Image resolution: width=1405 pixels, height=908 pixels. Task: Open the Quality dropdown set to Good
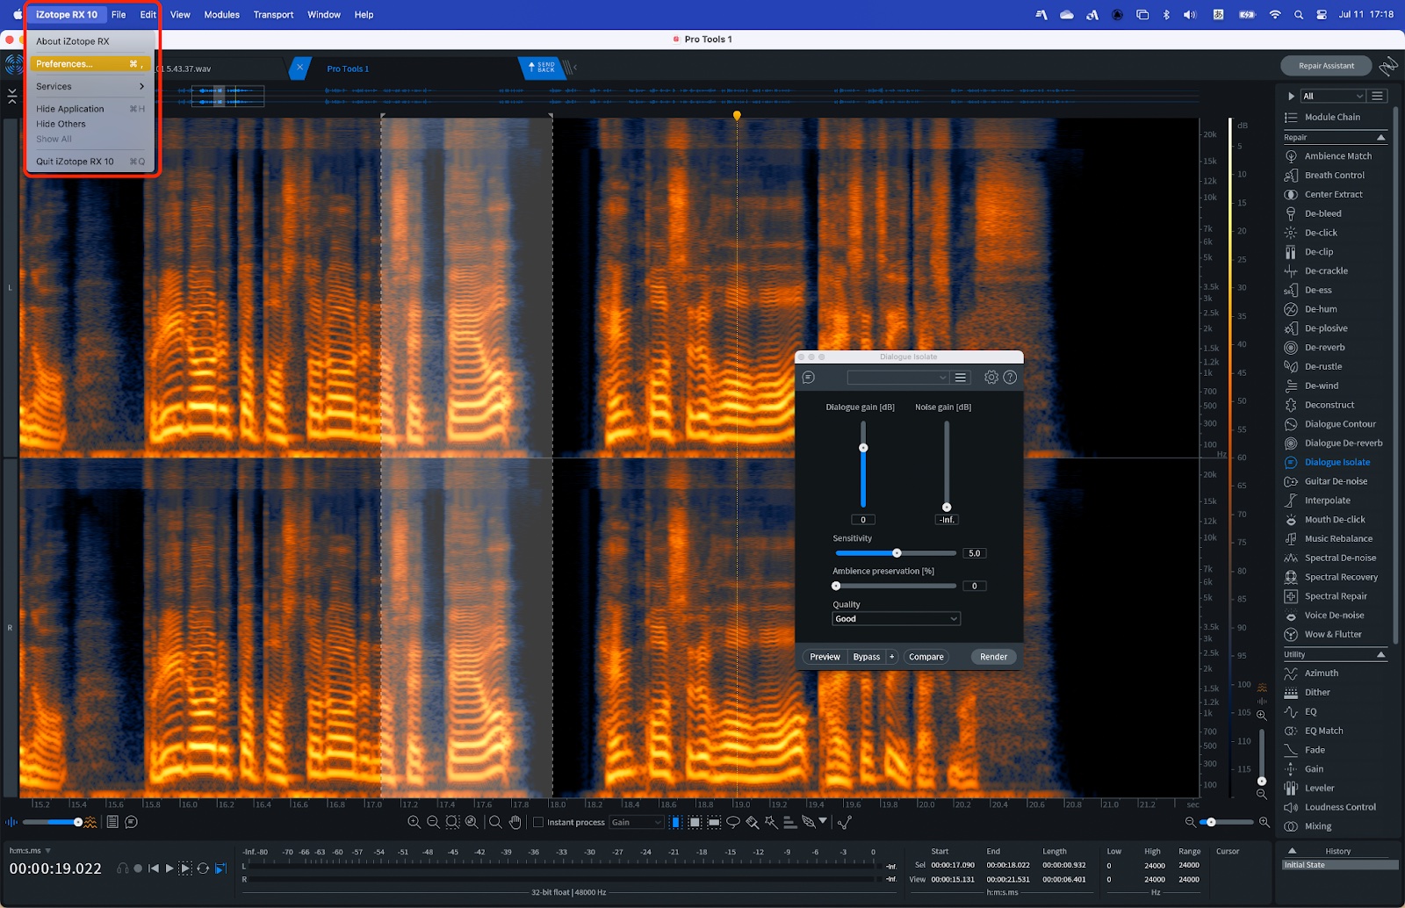(x=896, y=620)
